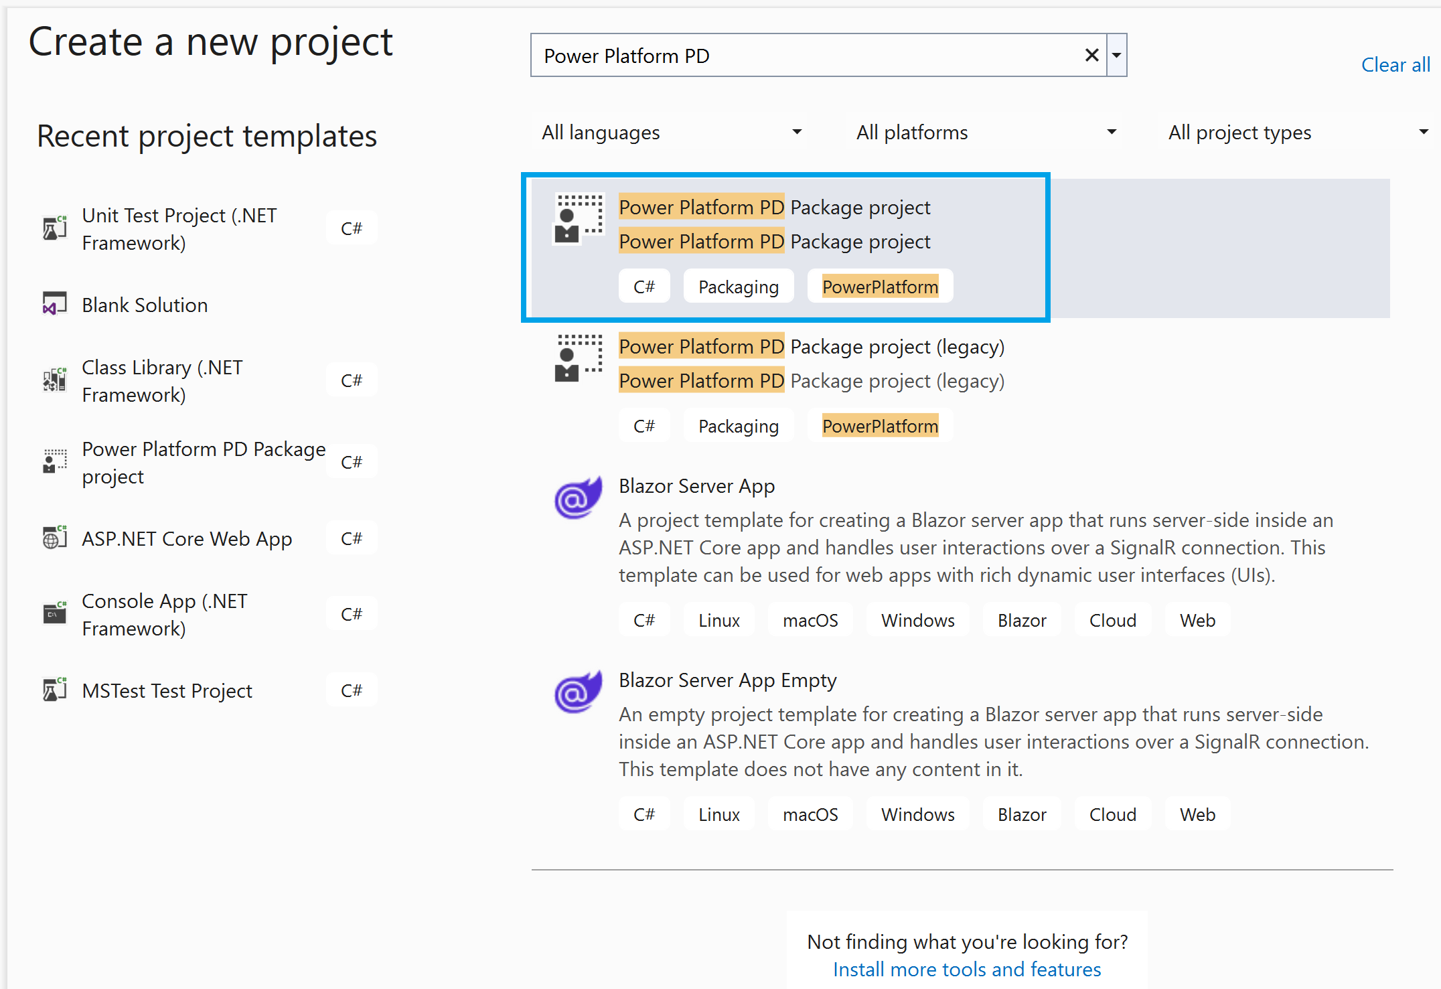This screenshot has height=989, width=1441.
Task: Click the Blazor Server App Empty icon
Action: click(578, 692)
